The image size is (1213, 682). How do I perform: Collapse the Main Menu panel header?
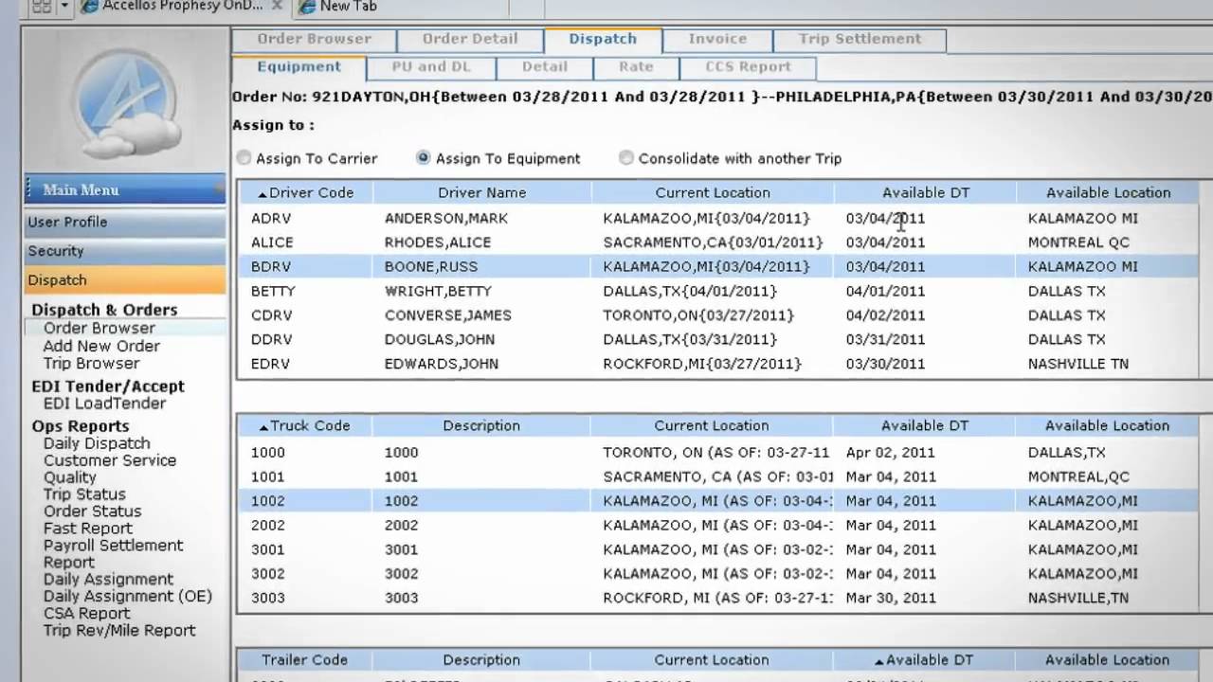(x=125, y=190)
